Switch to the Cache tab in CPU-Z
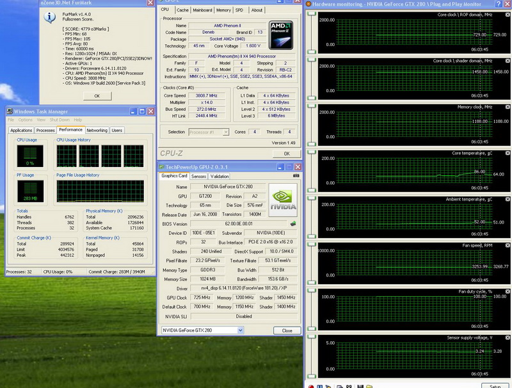512x388 pixels. point(182,10)
